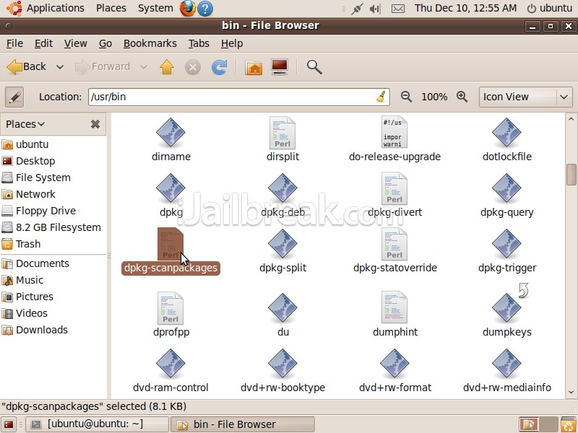Launch Firefox from the top panel

coord(186,9)
